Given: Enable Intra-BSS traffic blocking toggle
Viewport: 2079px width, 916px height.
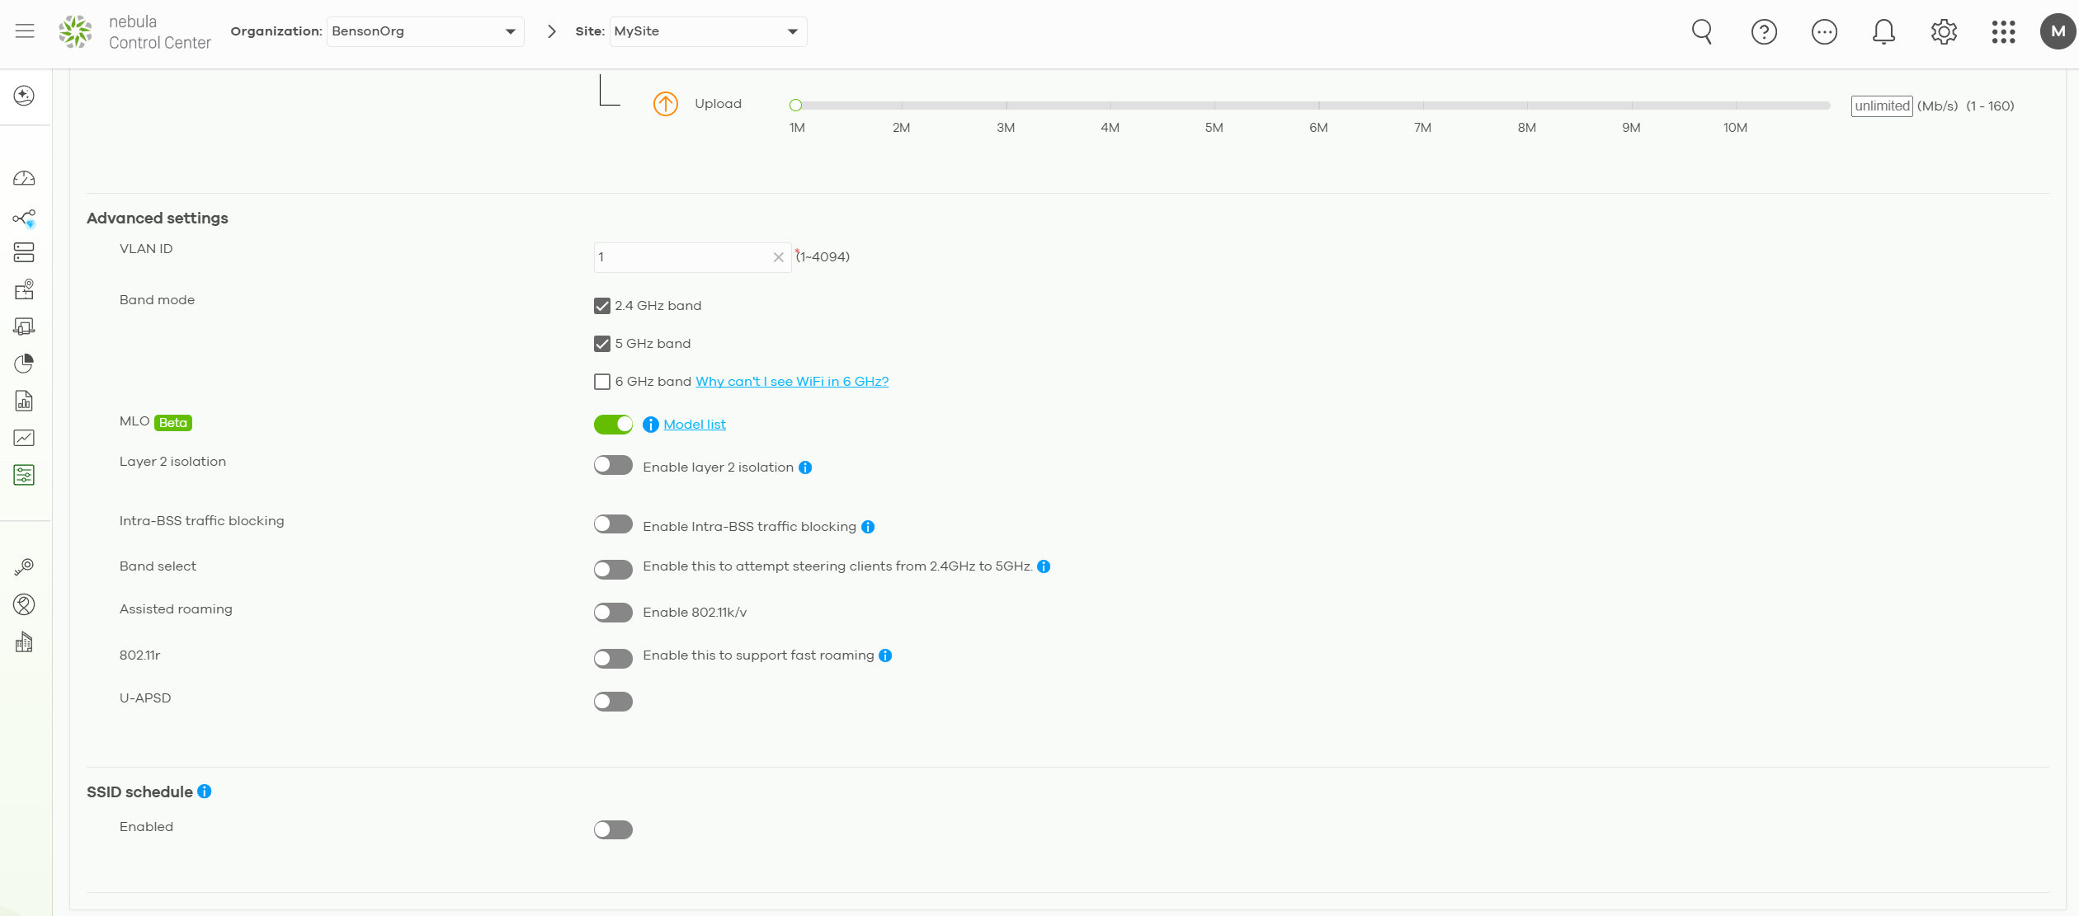Looking at the screenshot, I should (613, 524).
